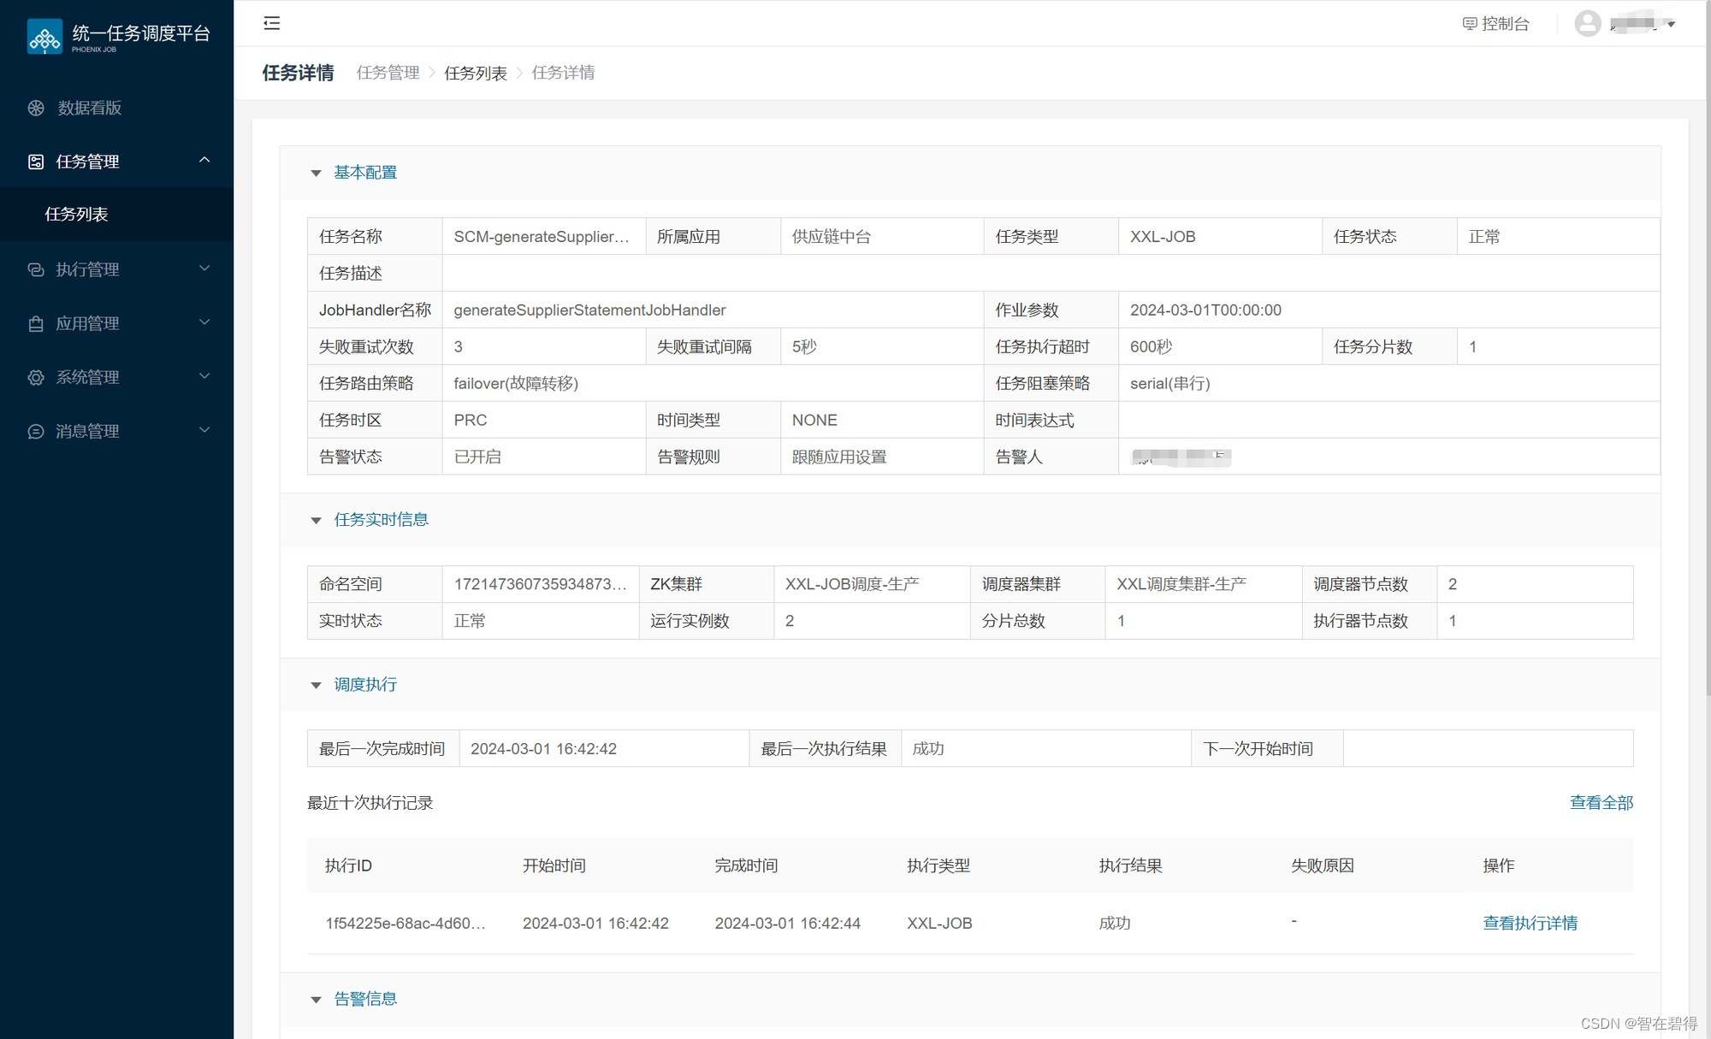Open 查看执行详情 for latest execution
This screenshot has width=1711, height=1039.
[1530, 924]
